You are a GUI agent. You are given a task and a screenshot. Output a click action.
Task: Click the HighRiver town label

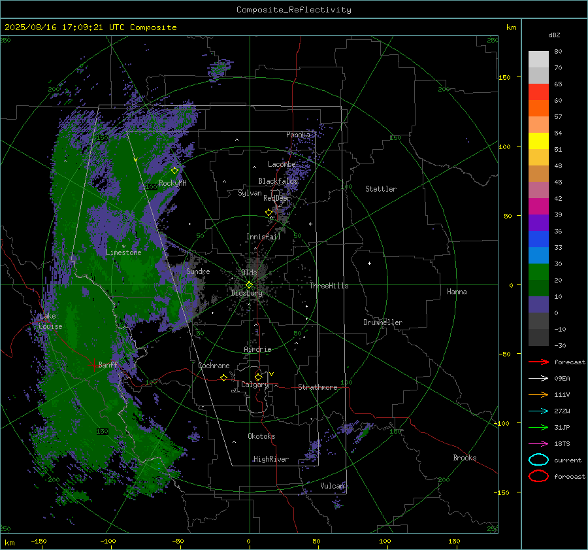pos(270,459)
